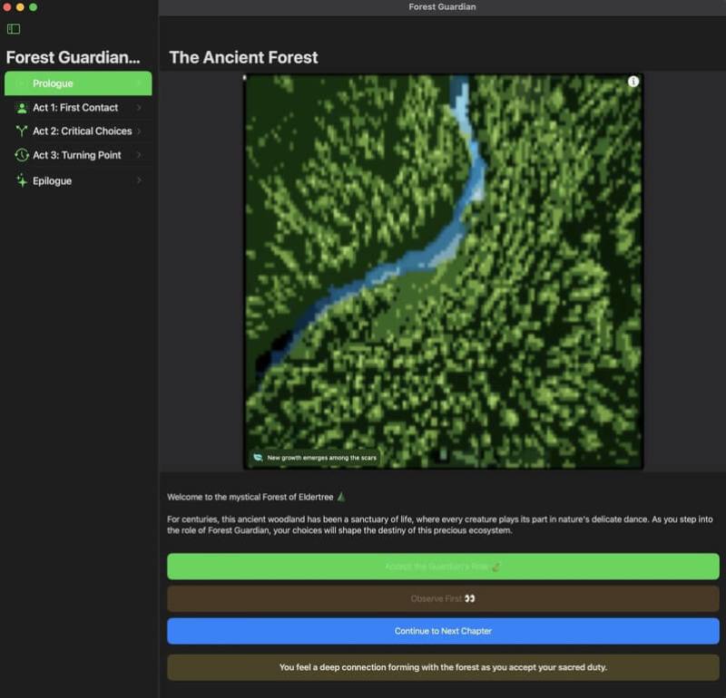Click the green macOS fullscreen button
The image size is (726, 698).
(x=34, y=7)
